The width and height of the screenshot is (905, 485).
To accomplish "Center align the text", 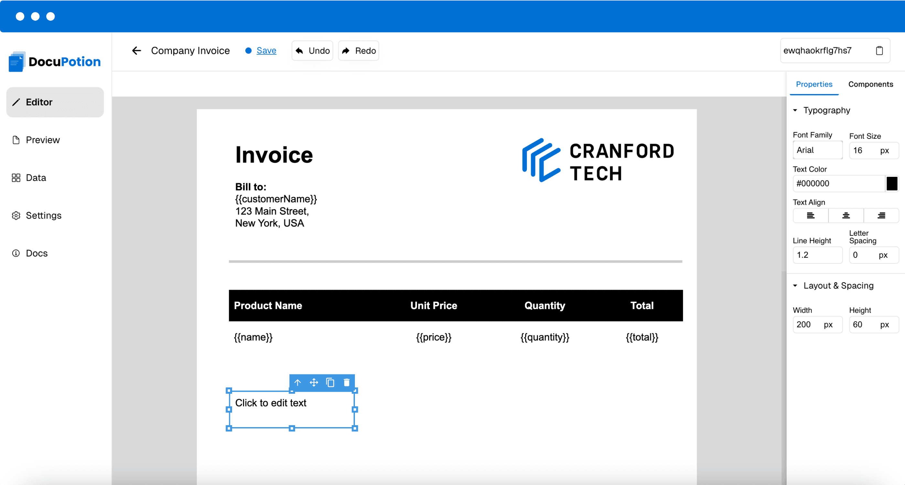I will 846,215.
